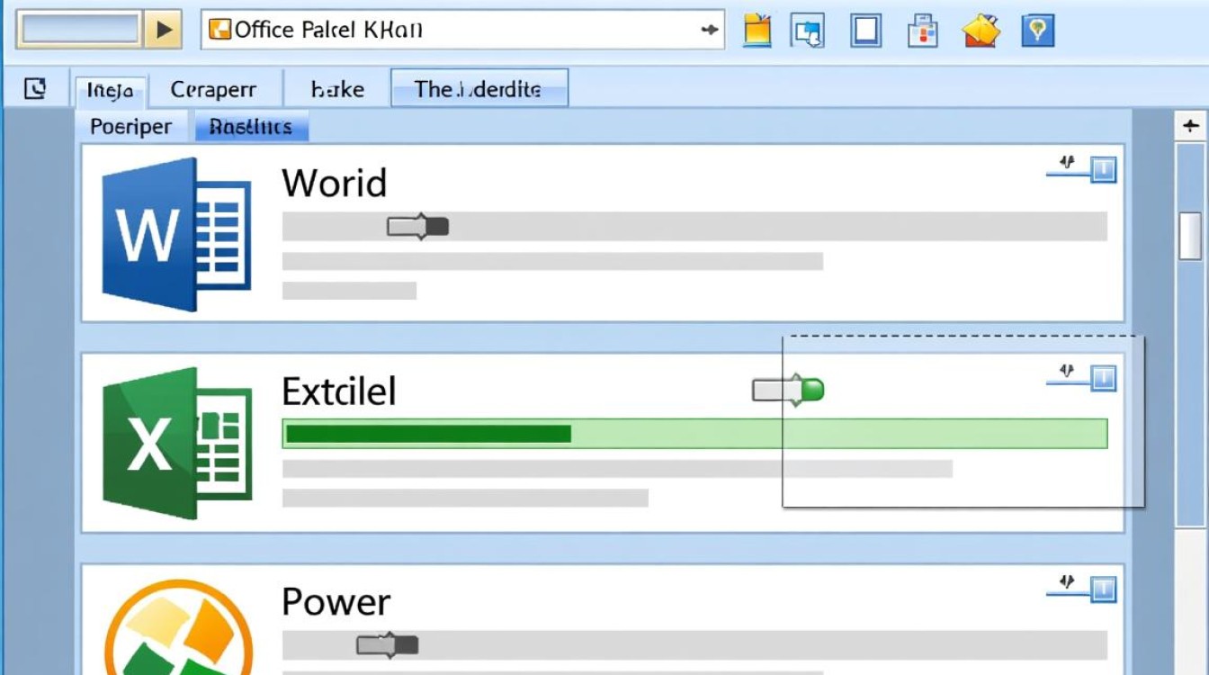Click the "Extcilel" title text
Viewport: 1209px width, 675px height.
(x=339, y=391)
